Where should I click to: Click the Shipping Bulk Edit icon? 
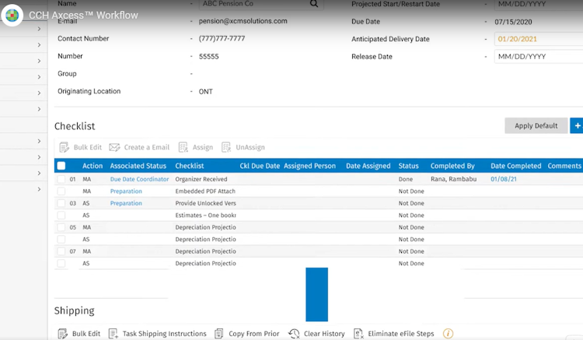coord(62,334)
